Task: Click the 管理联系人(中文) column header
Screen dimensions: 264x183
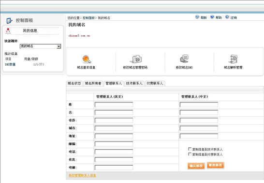Action: 195,97
